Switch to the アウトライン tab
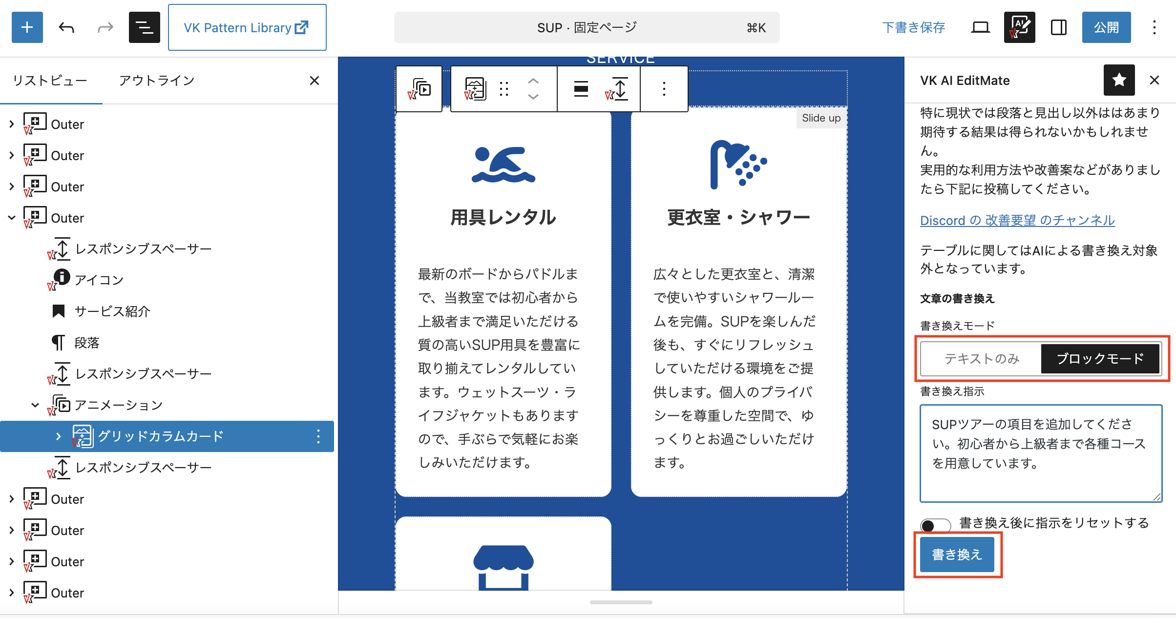Viewport: 1176px width, 618px height. pyautogui.click(x=157, y=81)
